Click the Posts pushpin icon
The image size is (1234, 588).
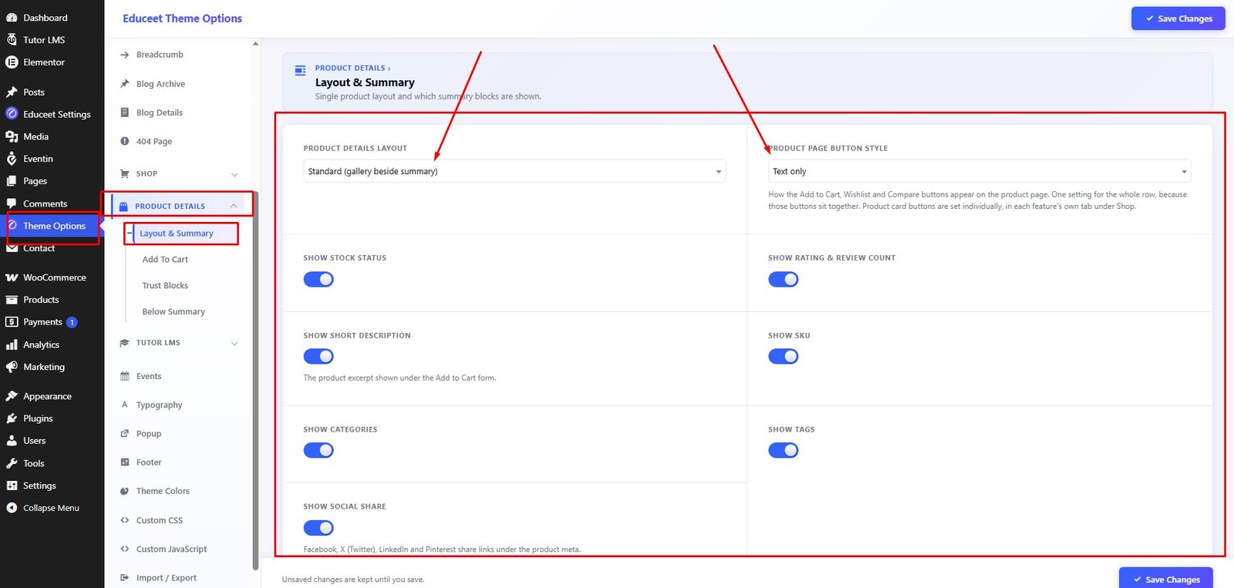[12, 92]
